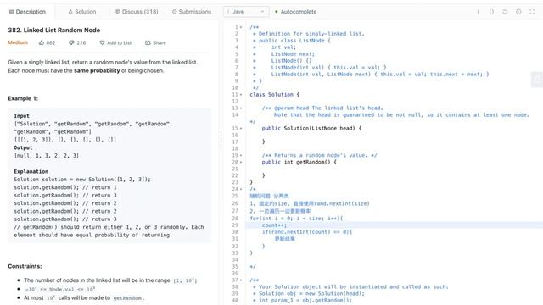This screenshot has width=543, height=305.
Task: Click line number 29 in gutter
Action: (235, 225)
